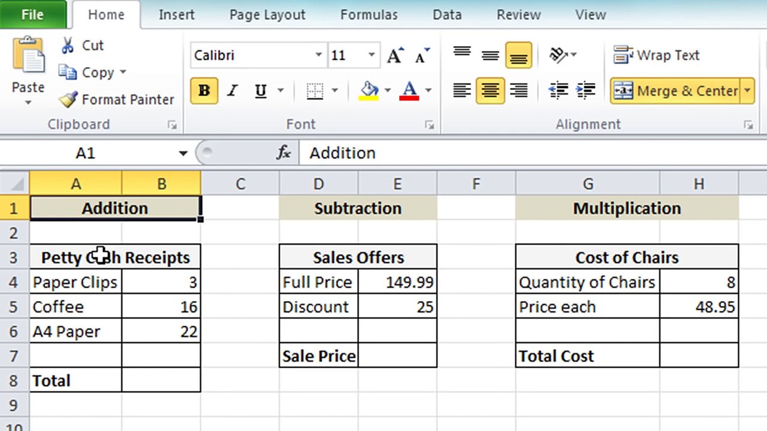Select the Price each value 48.95

click(x=699, y=306)
